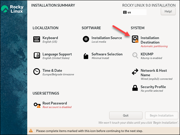The height and width of the screenshot is (135, 180).
Task: Open the Installation Destination label
Action: coord(150,40)
